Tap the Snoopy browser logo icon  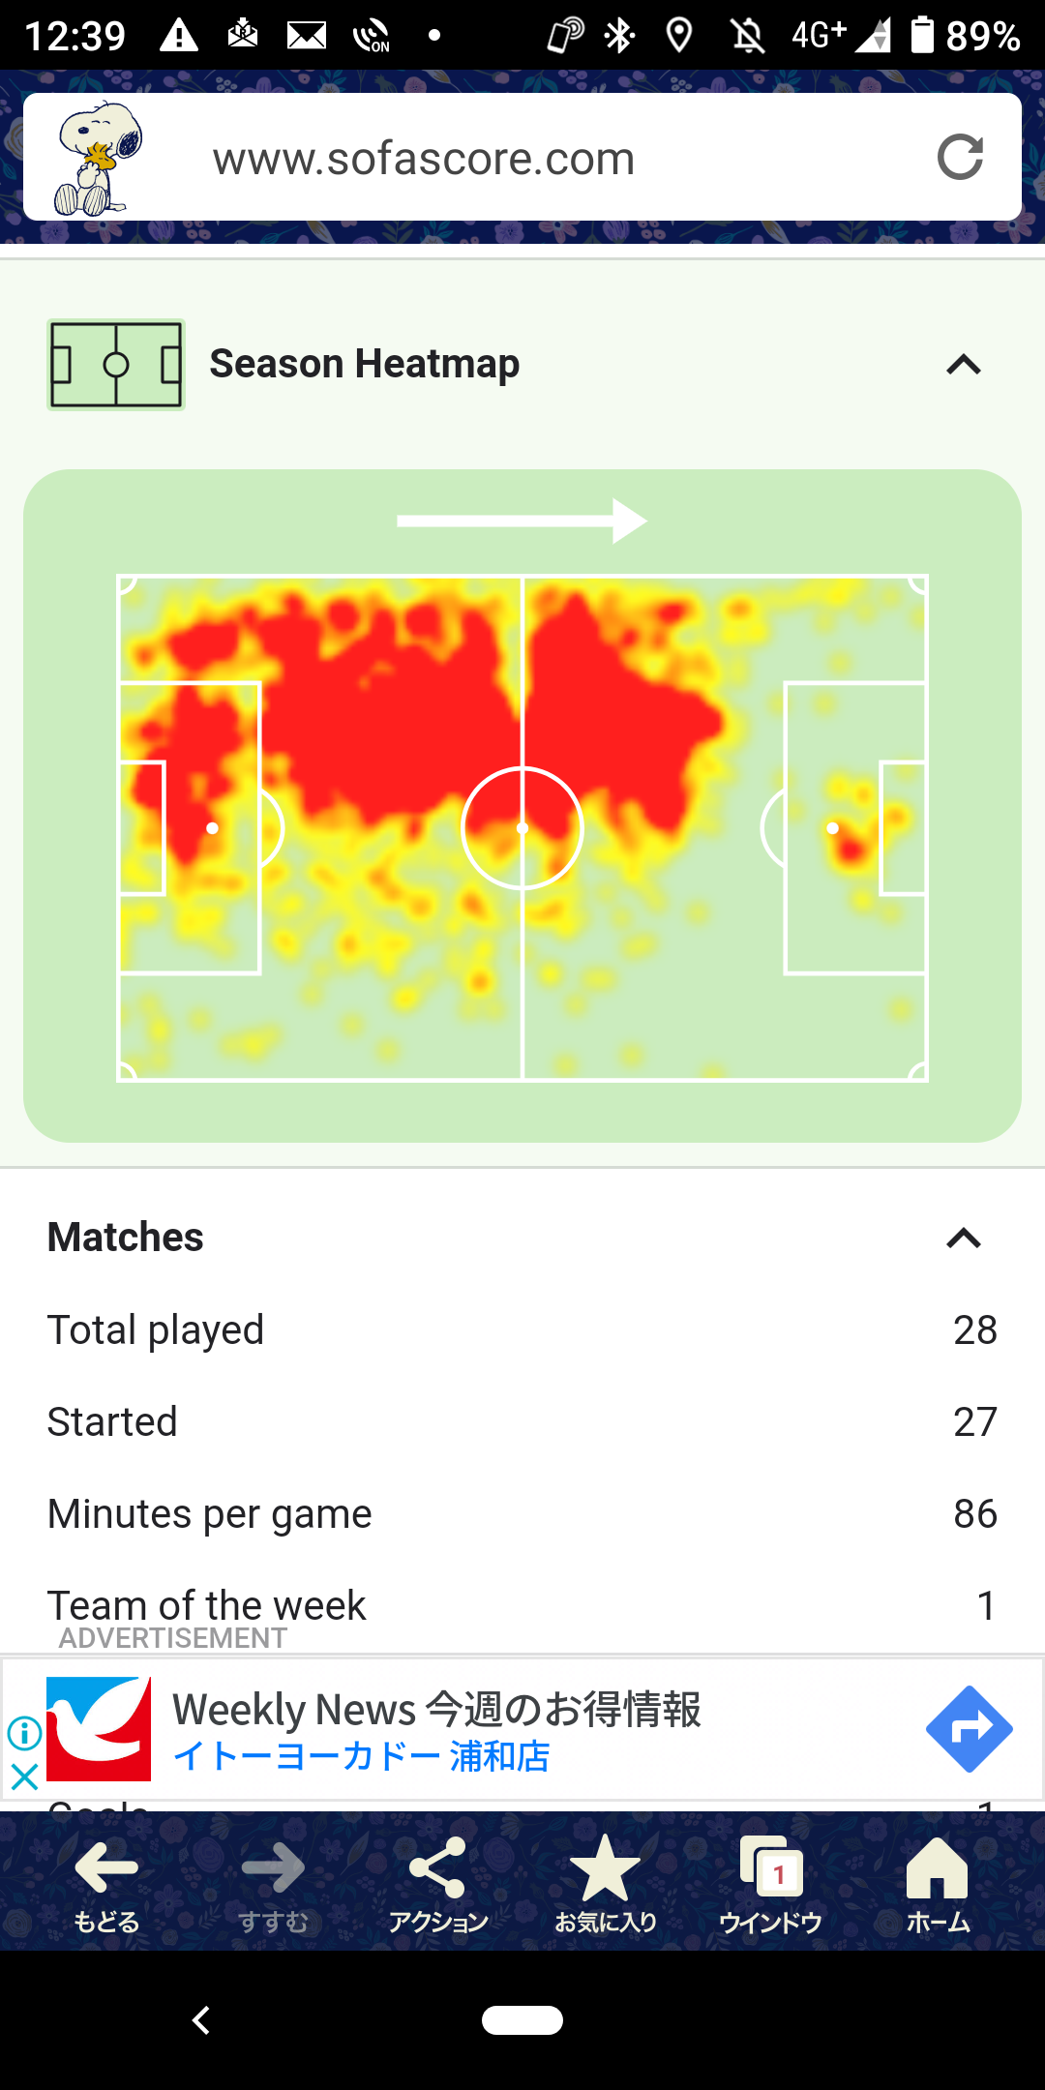click(x=99, y=159)
